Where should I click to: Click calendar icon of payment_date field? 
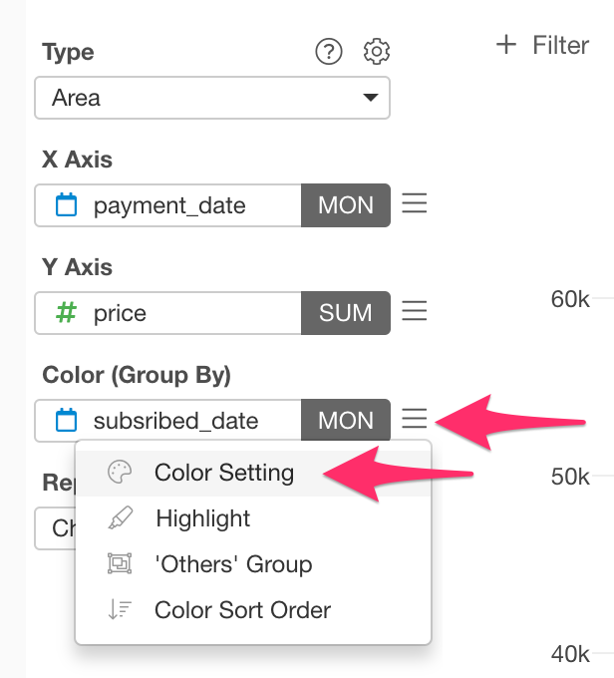(x=66, y=204)
